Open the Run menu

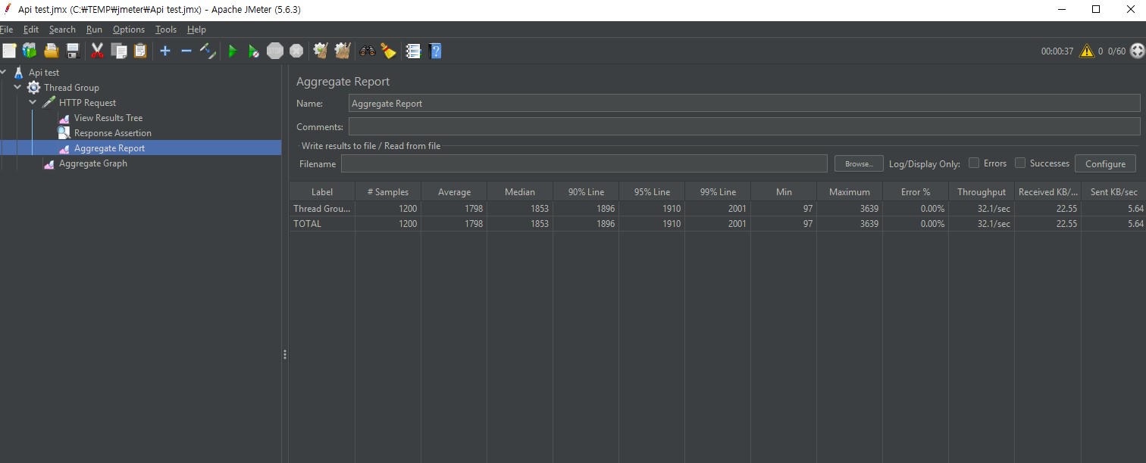pyautogui.click(x=94, y=30)
